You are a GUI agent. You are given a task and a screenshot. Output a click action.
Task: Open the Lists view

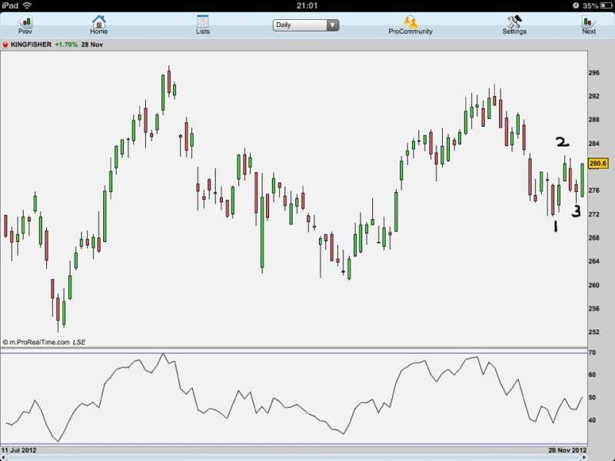pos(202,25)
